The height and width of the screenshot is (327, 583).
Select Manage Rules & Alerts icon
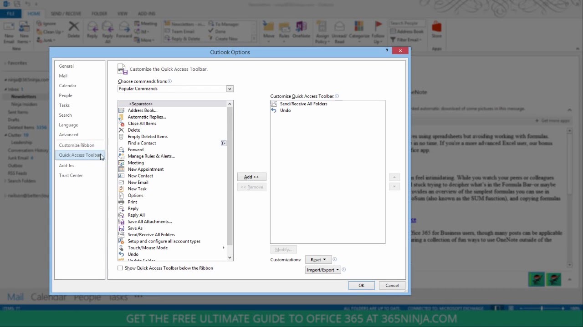pyautogui.click(x=121, y=156)
